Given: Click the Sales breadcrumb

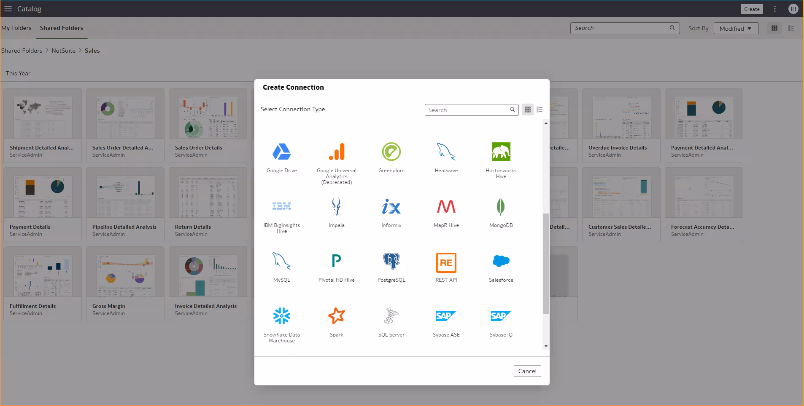Looking at the screenshot, I should point(92,51).
